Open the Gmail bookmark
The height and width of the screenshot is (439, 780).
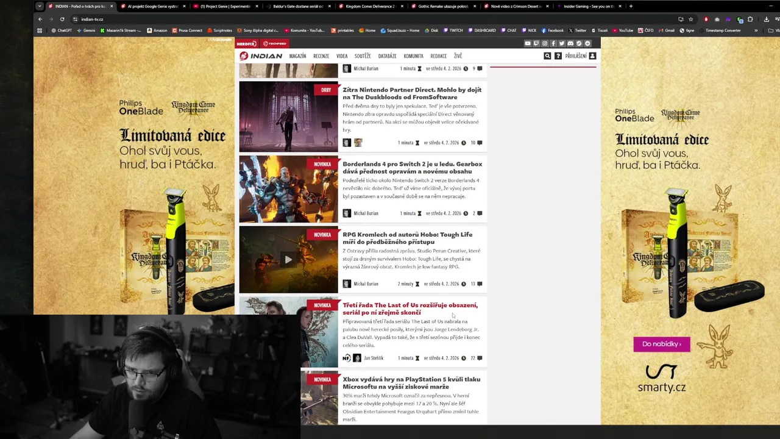[666, 30]
